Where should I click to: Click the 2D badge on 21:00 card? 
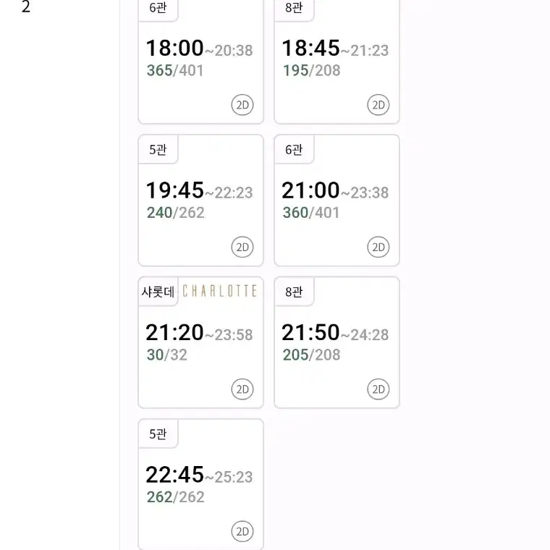(x=378, y=247)
